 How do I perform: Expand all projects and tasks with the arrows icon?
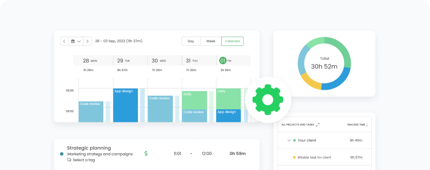coord(318,125)
